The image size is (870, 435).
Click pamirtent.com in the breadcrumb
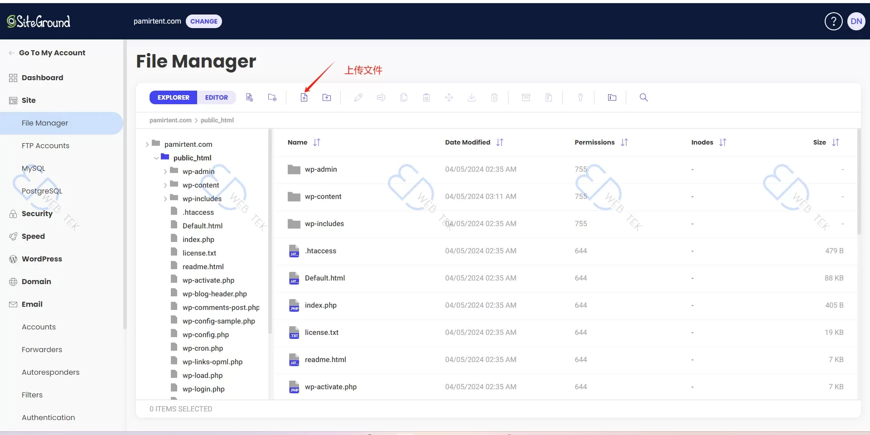pyautogui.click(x=170, y=120)
